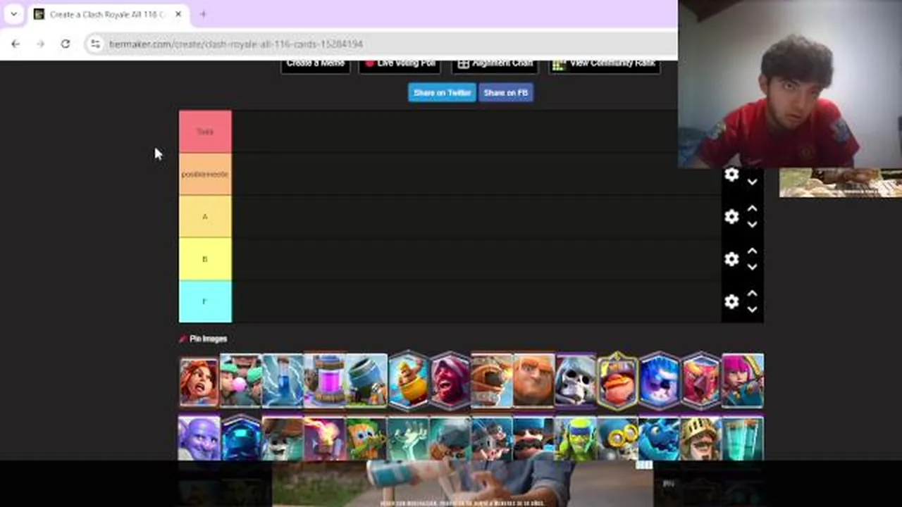902x507 pixels.
Task: Pick the Rascals card image
Action: coord(240,381)
